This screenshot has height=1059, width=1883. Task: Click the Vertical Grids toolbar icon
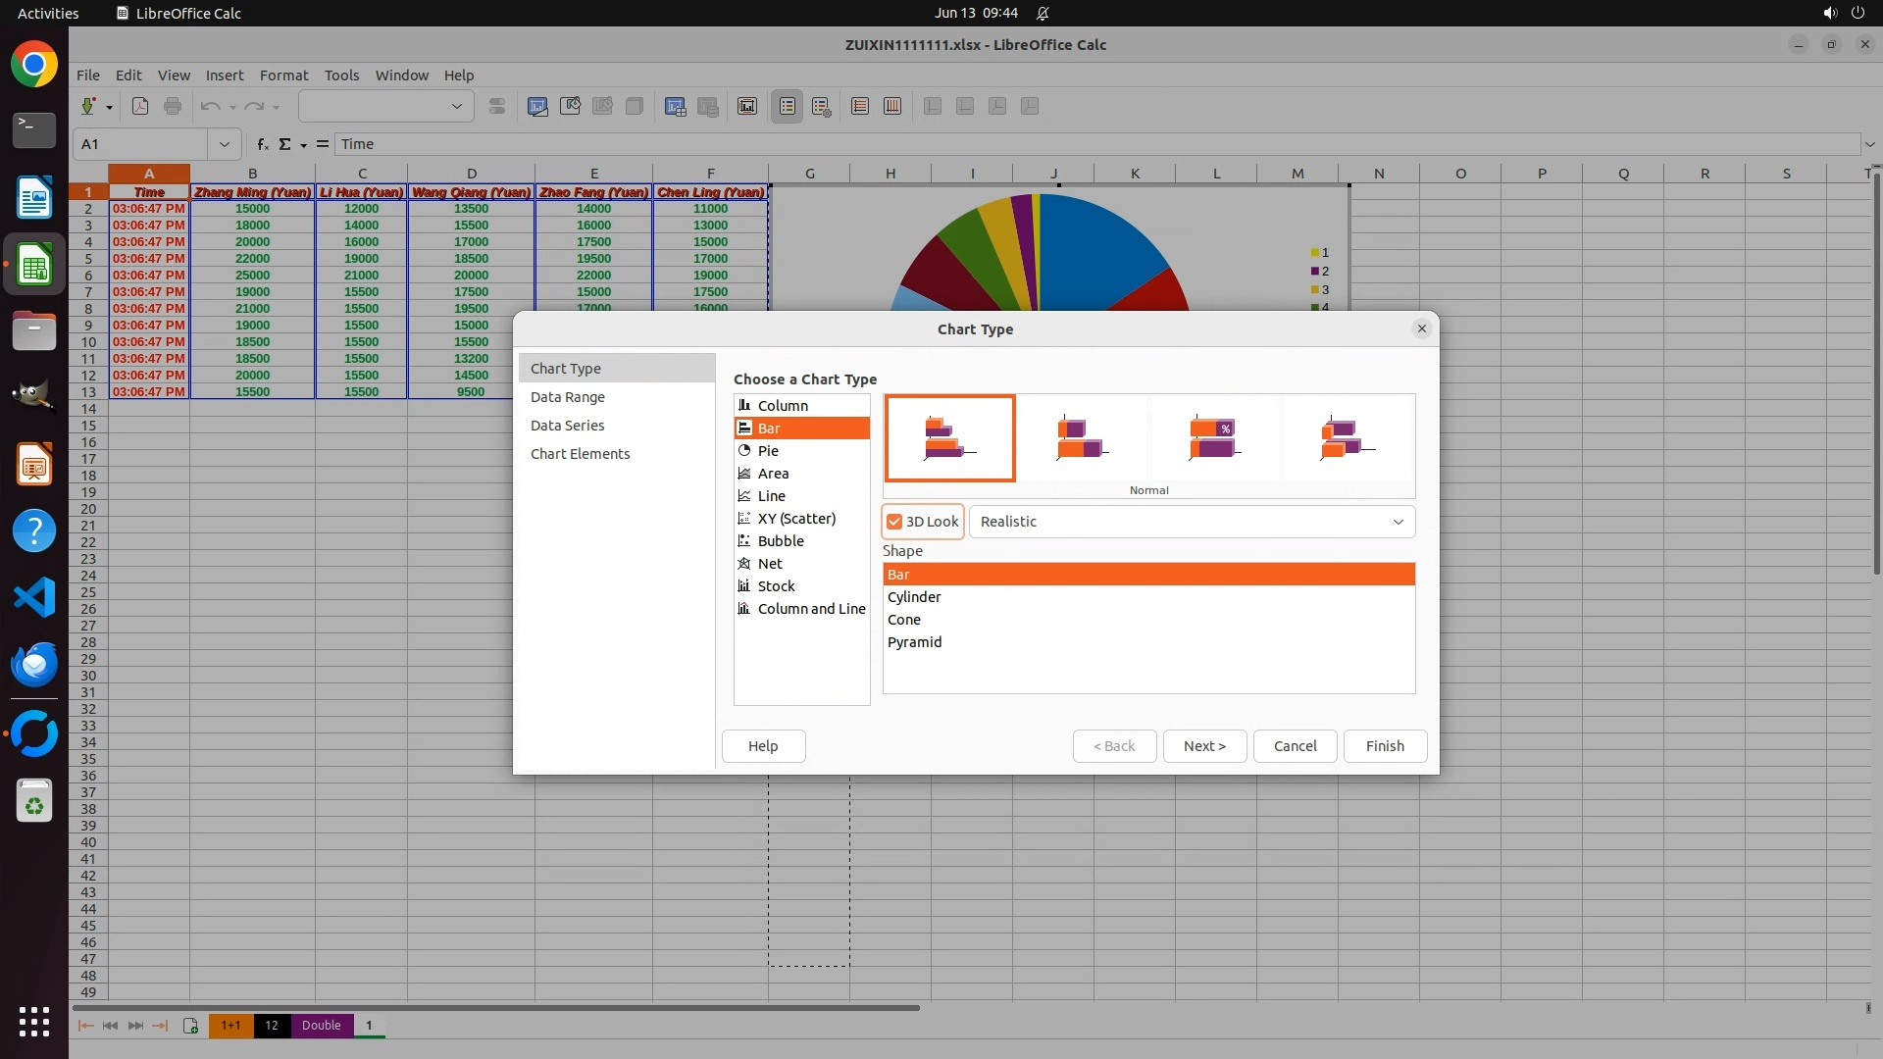coord(892,107)
